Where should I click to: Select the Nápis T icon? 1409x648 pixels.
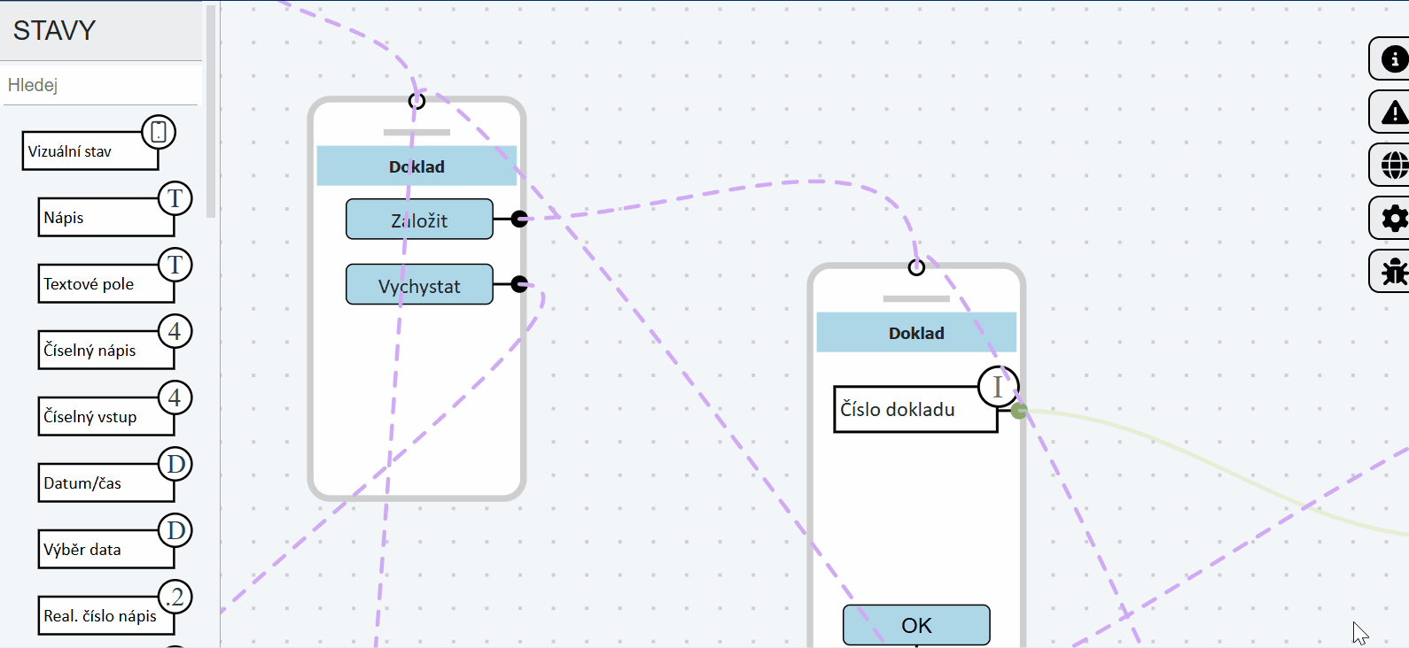[x=175, y=198]
